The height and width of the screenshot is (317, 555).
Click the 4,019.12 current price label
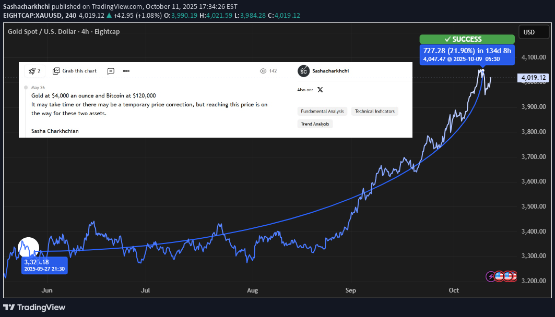(534, 78)
